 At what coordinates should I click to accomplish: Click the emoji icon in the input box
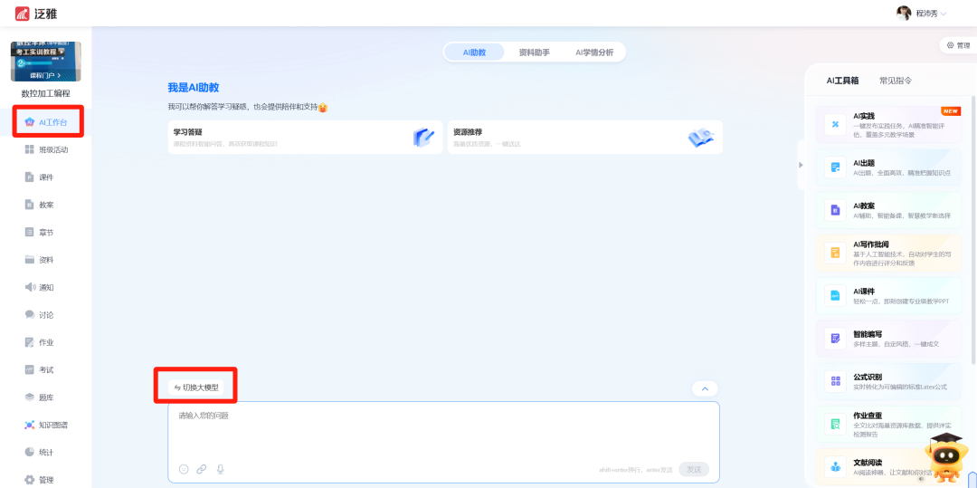[184, 469]
